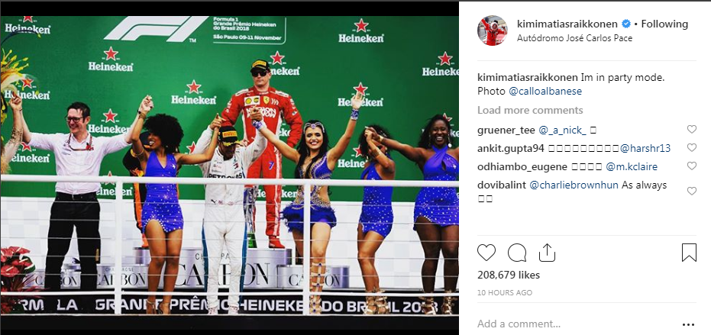Like the comment by ankit.gupta94

pos(691,148)
